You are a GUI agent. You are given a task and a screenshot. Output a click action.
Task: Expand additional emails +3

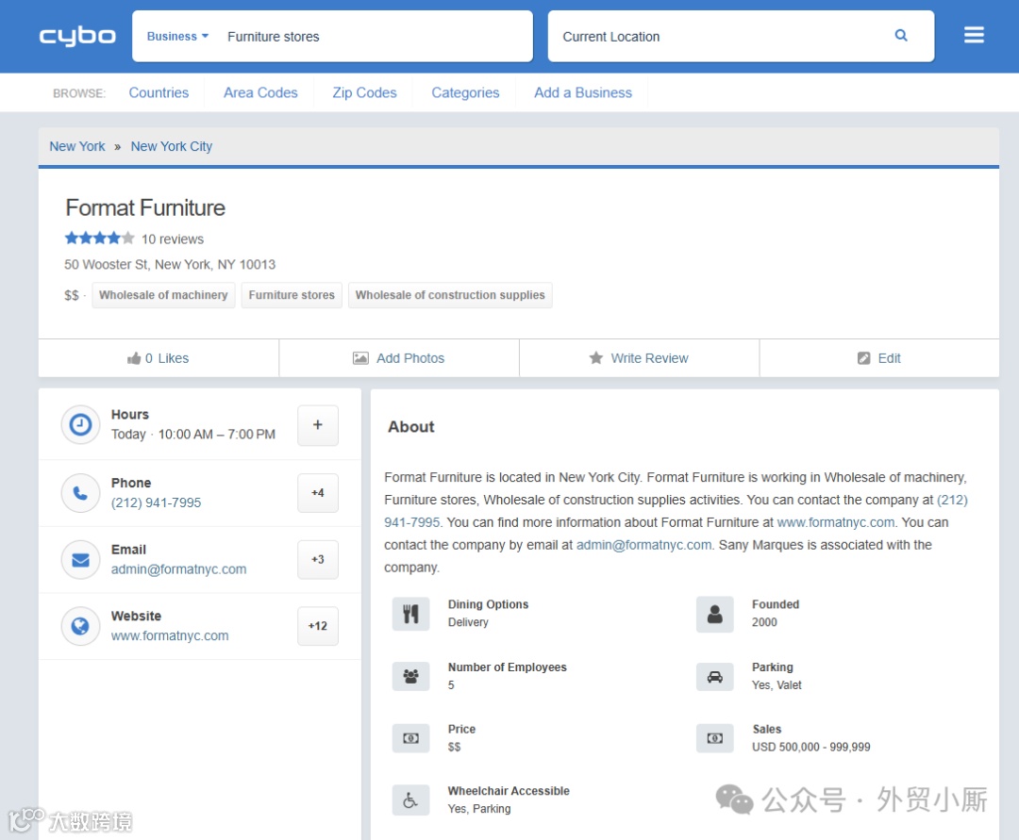click(318, 560)
